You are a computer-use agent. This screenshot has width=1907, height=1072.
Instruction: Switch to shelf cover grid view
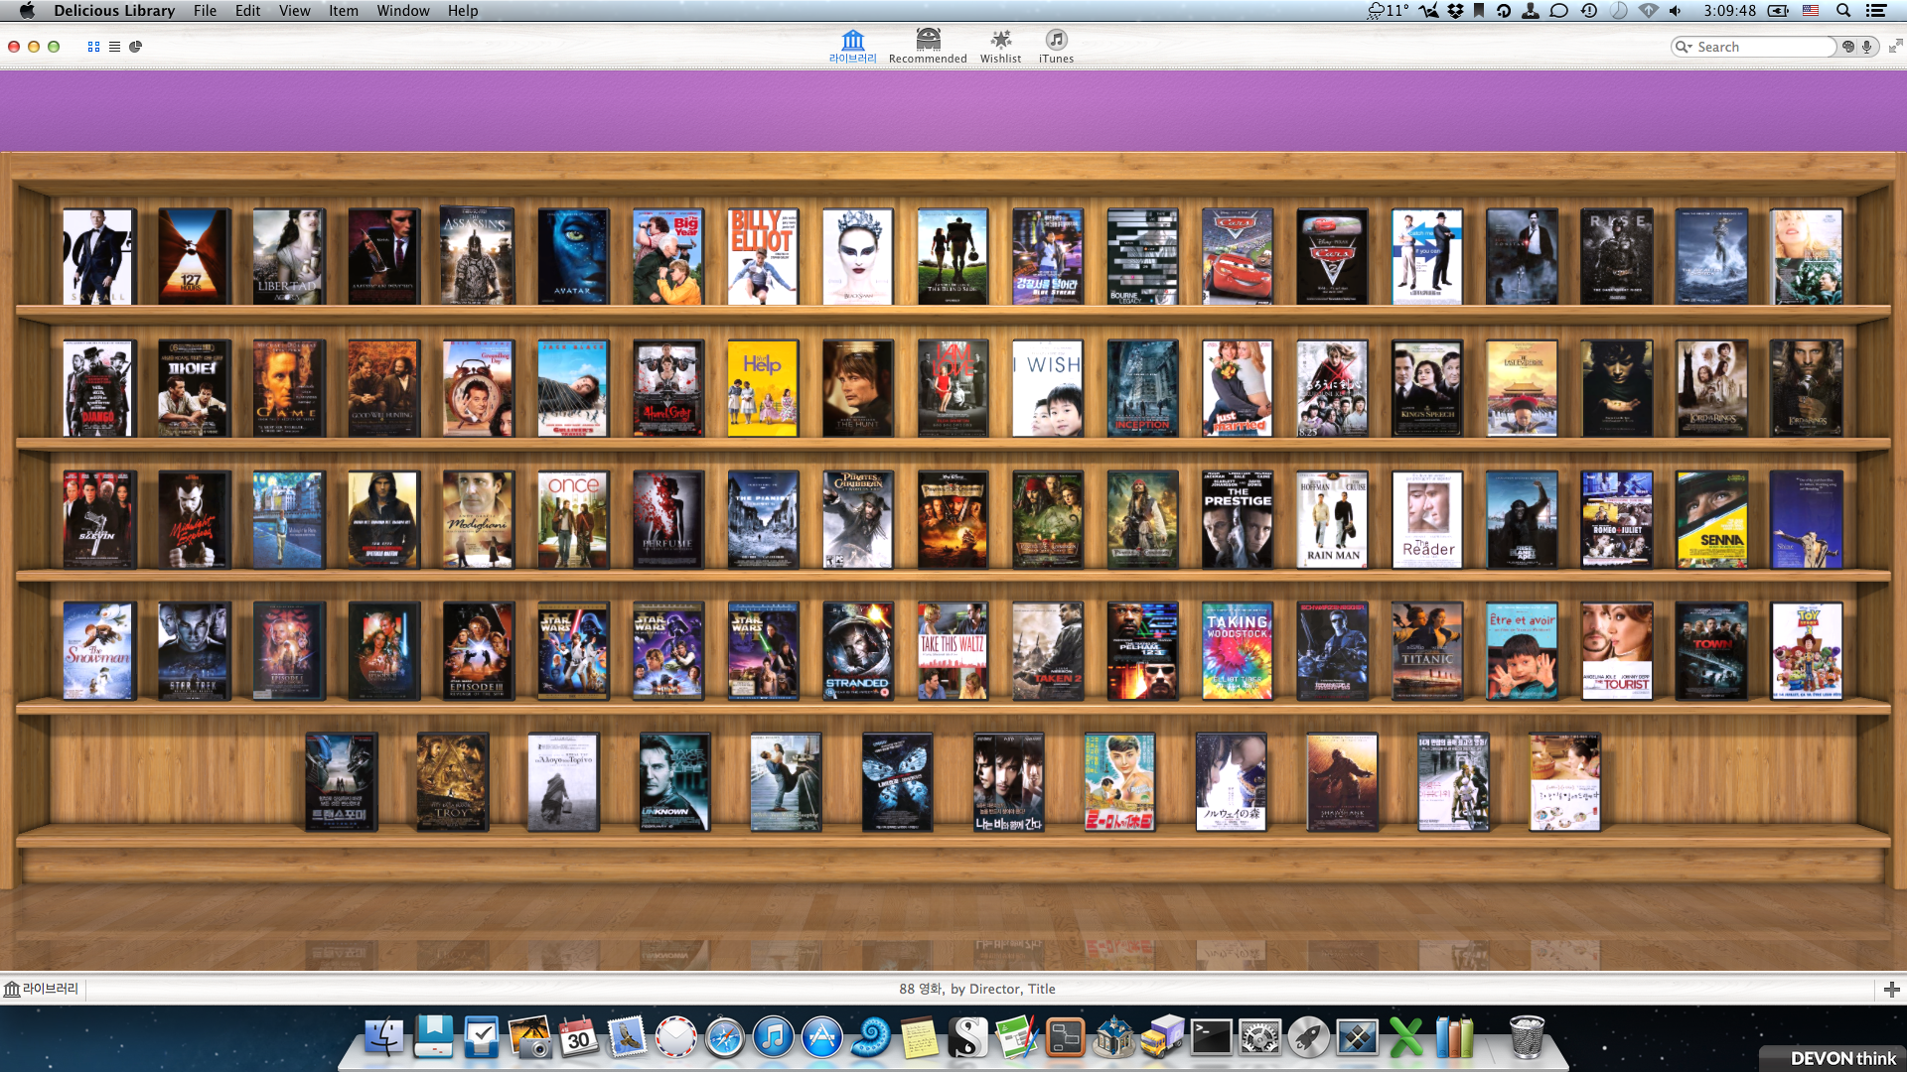pyautogui.click(x=93, y=47)
